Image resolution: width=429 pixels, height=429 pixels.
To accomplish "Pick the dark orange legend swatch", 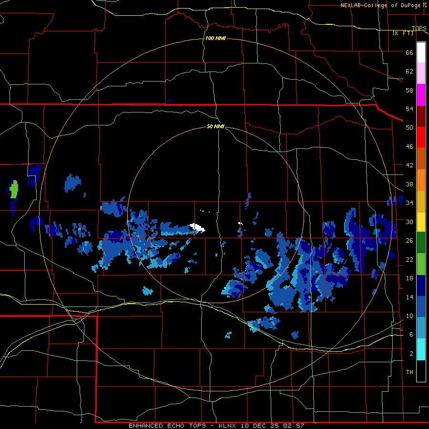I will [421, 159].
